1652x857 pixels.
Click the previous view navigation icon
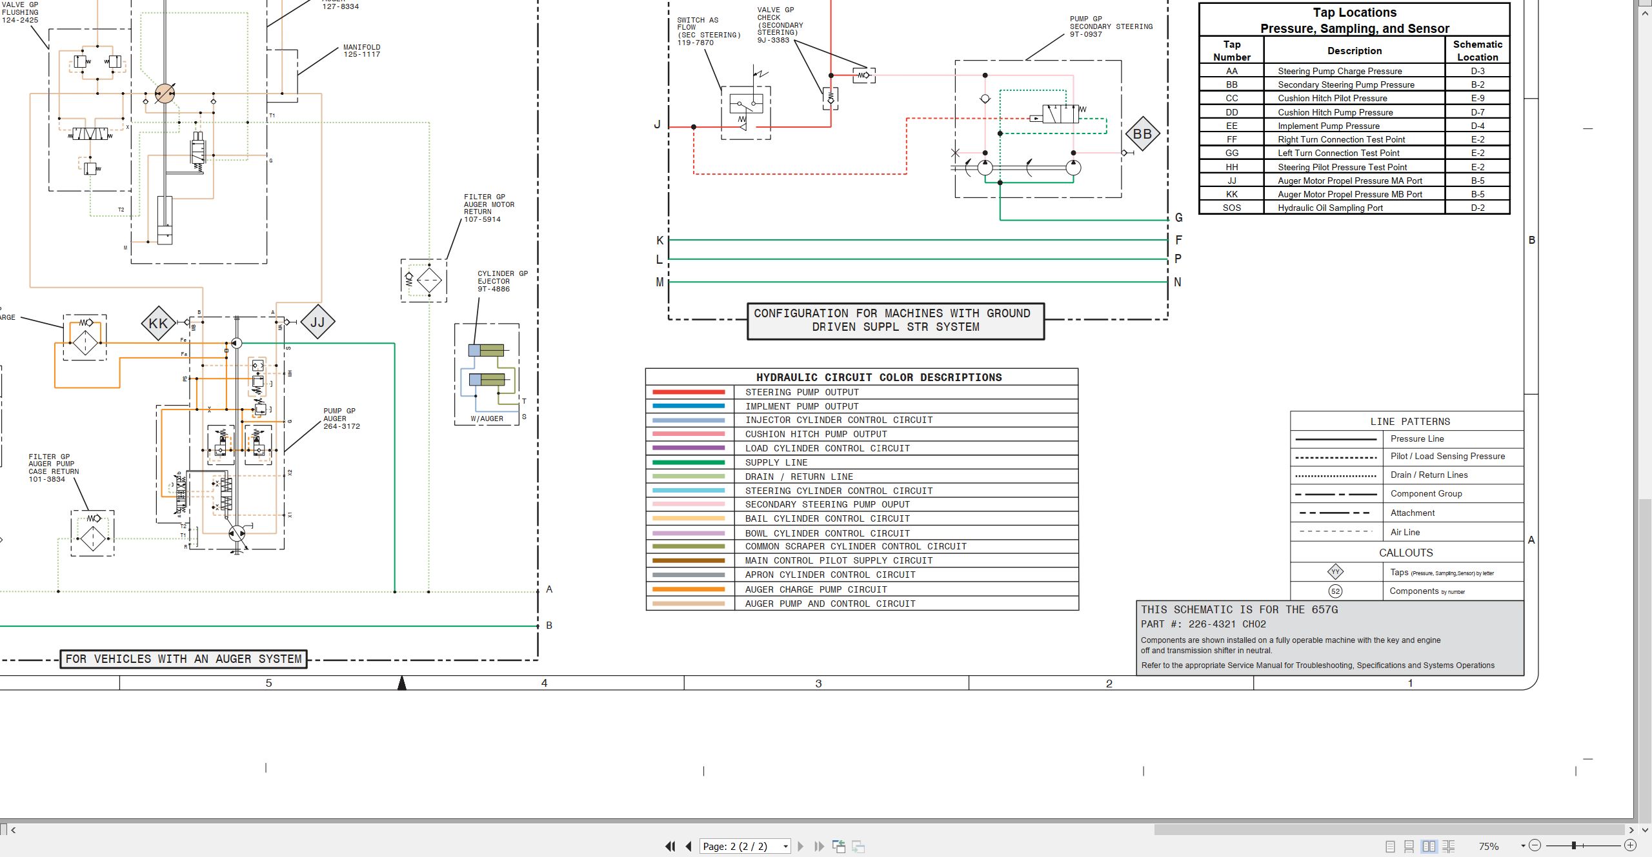pyautogui.click(x=839, y=846)
